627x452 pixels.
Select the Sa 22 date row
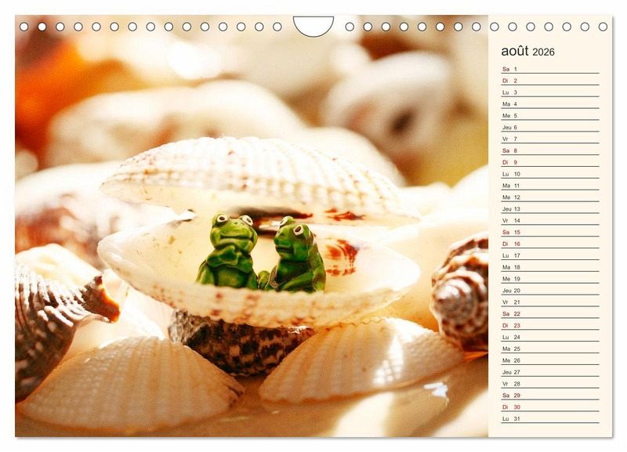[x=549, y=313]
